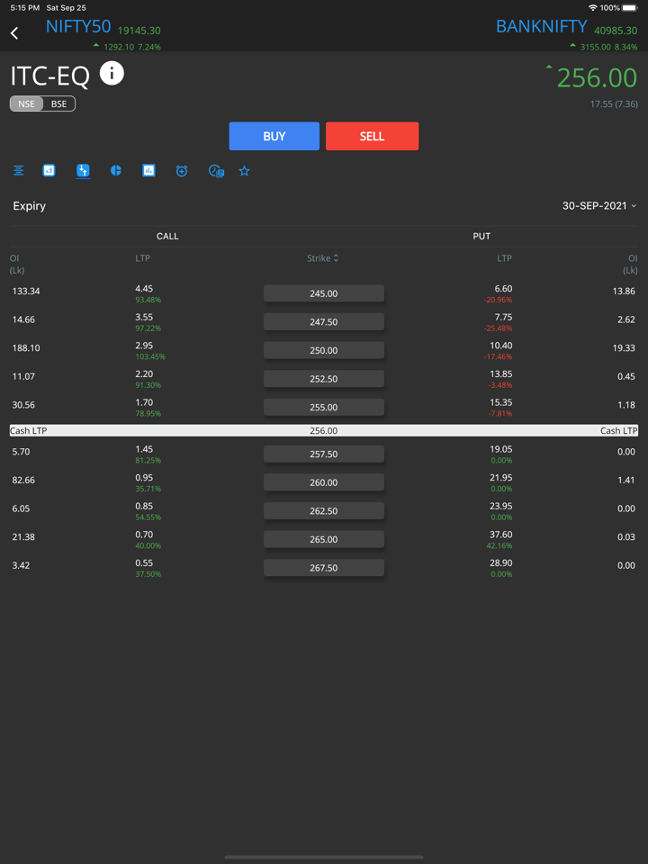Open ITC-EQ info icon

click(112, 74)
